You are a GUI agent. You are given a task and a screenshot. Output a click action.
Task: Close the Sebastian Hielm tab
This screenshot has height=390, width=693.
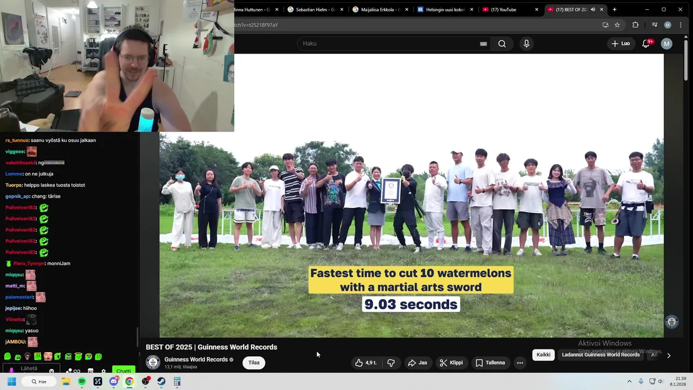[x=342, y=10]
